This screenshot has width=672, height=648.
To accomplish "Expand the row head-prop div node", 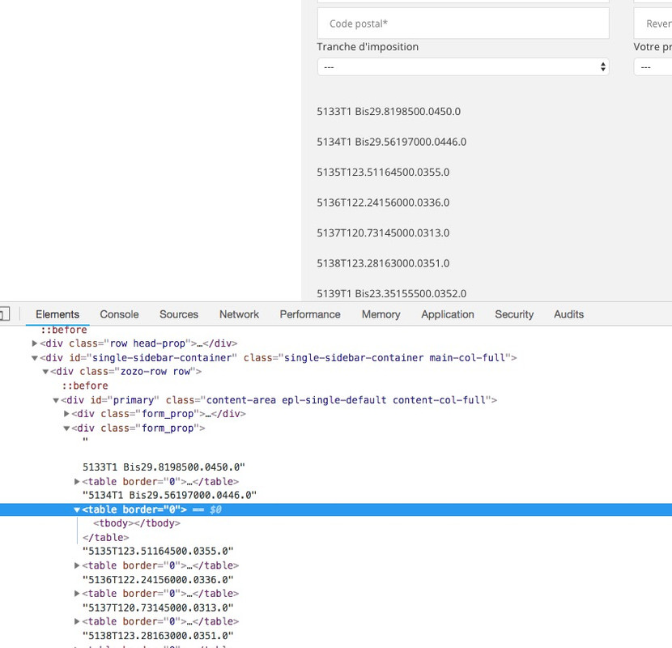I will 35,343.
